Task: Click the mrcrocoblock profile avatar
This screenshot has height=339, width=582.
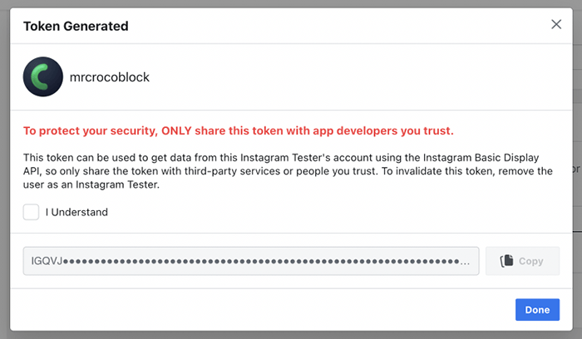Action: point(43,76)
